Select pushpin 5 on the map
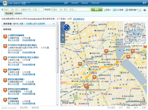The image size is (148, 110). [x=80, y=64]
